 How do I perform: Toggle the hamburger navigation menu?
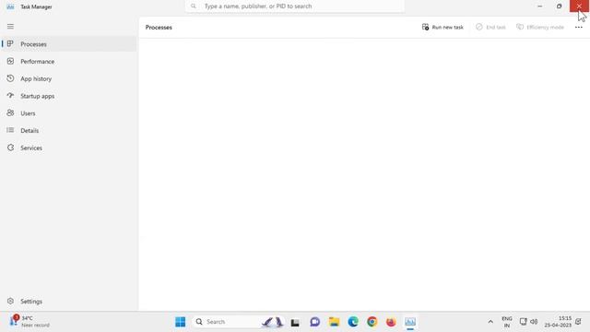pyautogui.click(x=10, y=27)
